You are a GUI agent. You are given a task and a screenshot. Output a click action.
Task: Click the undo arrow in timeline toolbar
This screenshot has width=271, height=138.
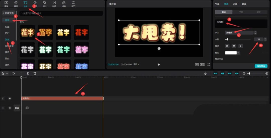(x=14, y=73)
